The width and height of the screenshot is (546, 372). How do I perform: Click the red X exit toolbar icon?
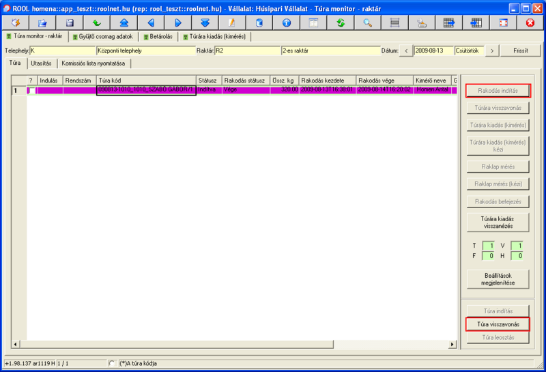click(x=530, y=23)
